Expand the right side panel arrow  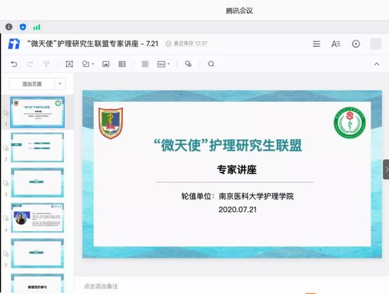385,169
